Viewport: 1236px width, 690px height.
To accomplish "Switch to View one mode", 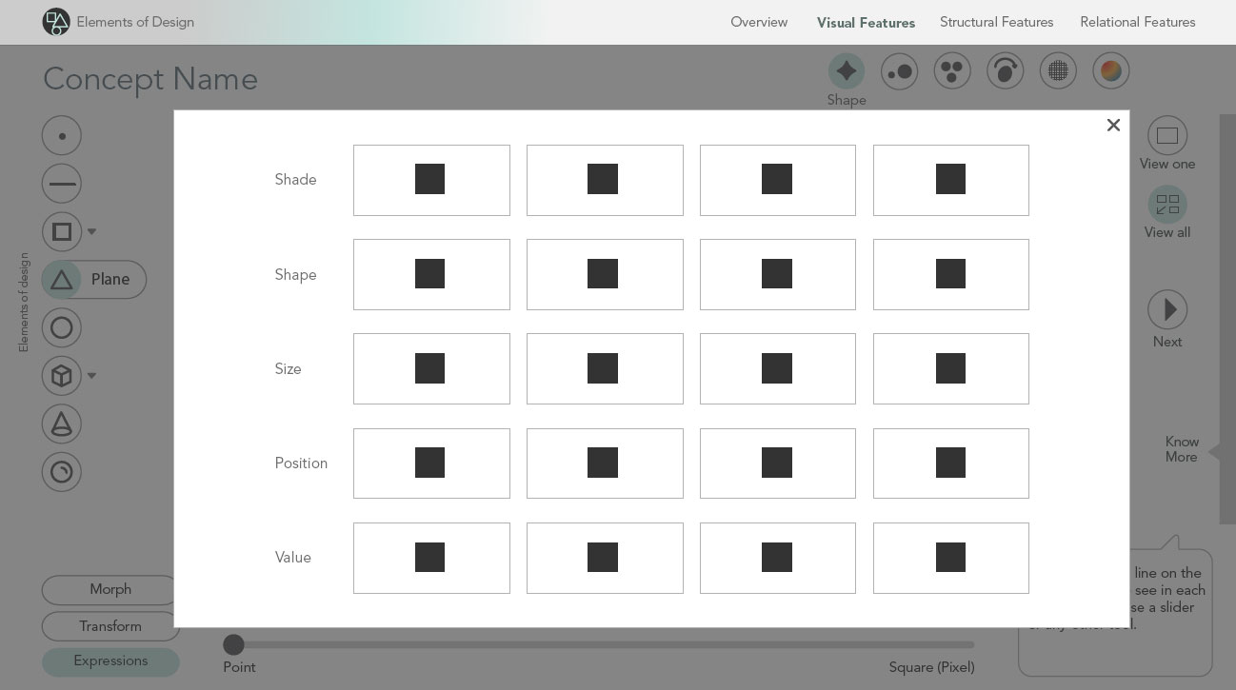I will click(x=1166, y=137).
